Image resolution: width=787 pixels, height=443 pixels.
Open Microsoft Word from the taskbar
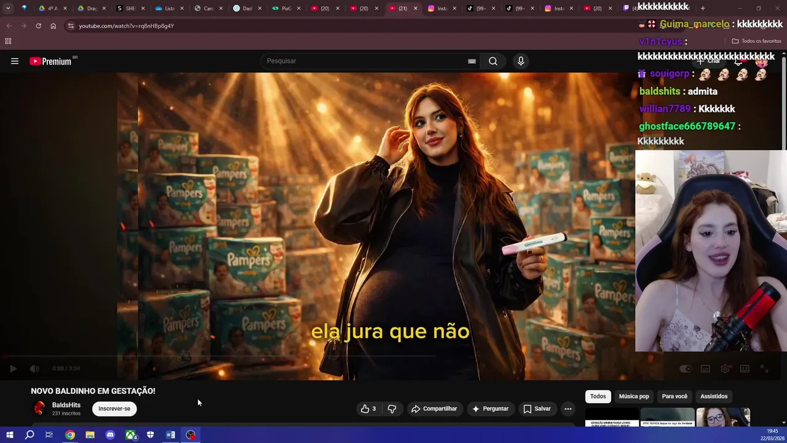point(170,435)
